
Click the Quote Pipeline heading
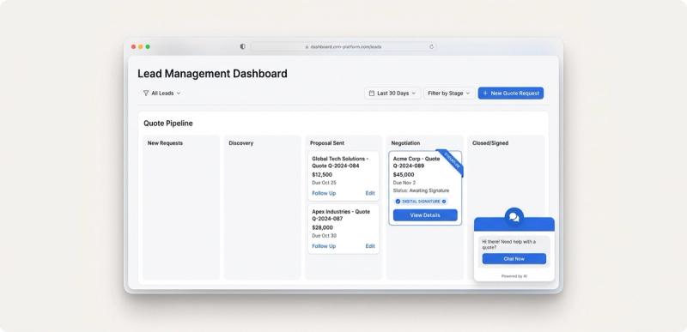pyautogui.click(x=168, y=124)
